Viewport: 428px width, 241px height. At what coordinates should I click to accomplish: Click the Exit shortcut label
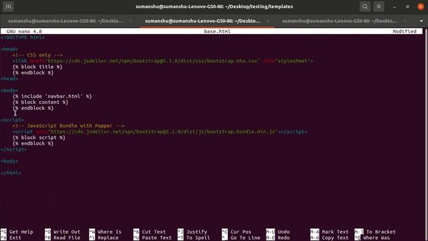pyautogui.click(x=15, y=238)
